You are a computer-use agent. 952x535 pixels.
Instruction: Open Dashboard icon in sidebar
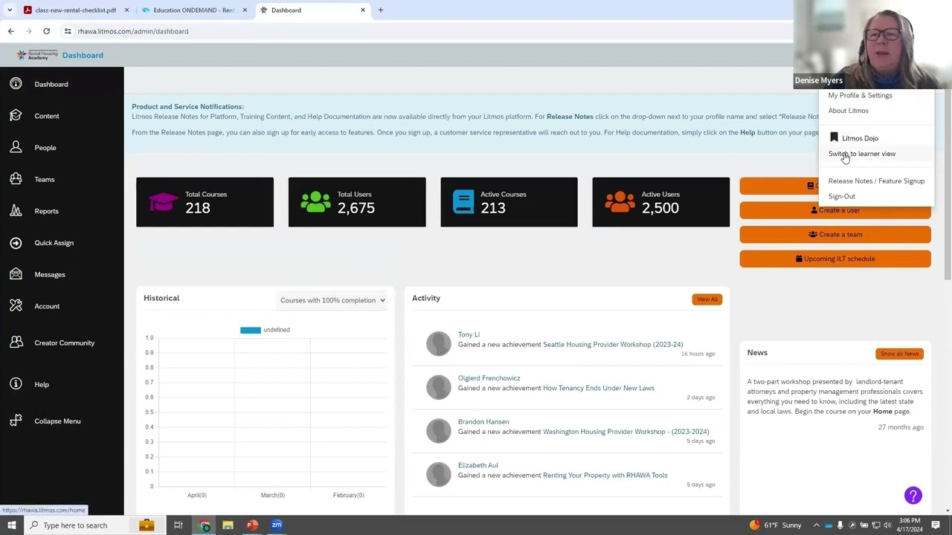pyautogui.click(x=16, y=84)
